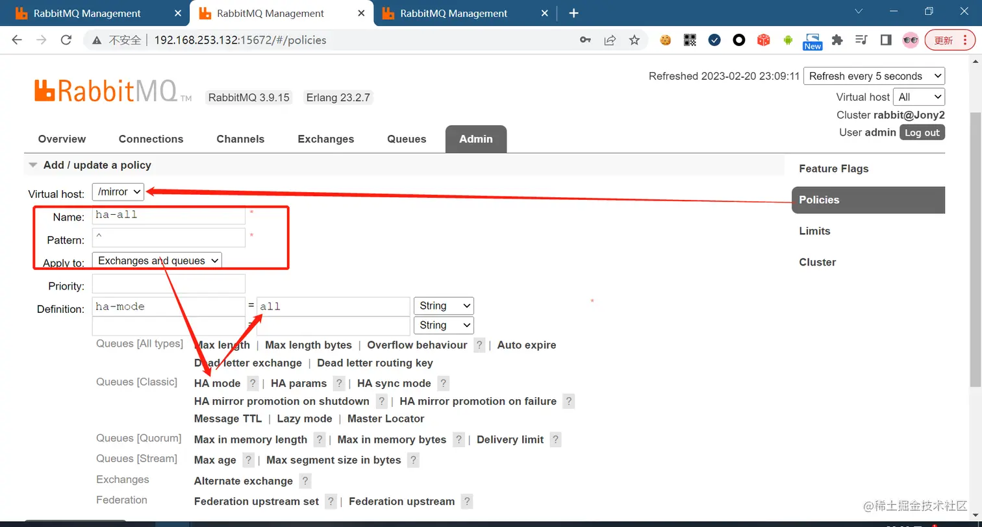Open the Apply to Exchanges and queues dropdown
The width and height of the screenshot is (982, 527).
(157, 260)
